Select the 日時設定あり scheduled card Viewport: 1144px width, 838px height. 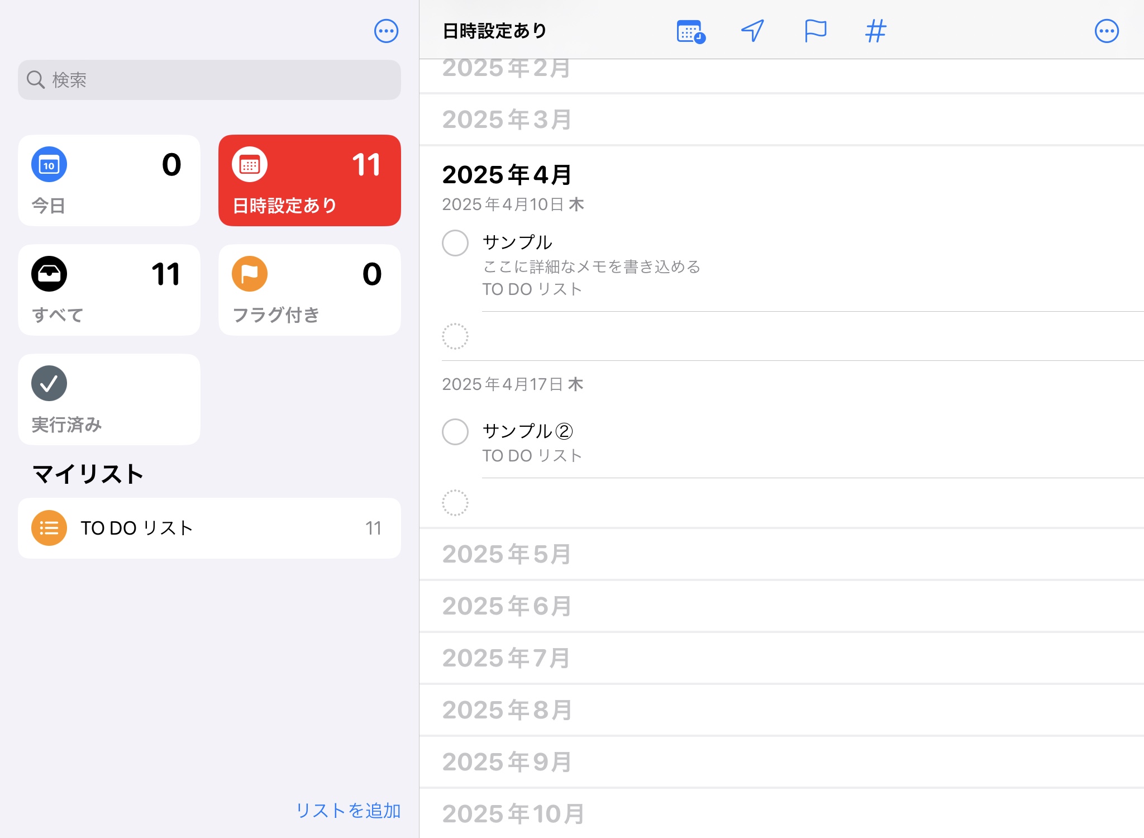(x=309, y=180)
